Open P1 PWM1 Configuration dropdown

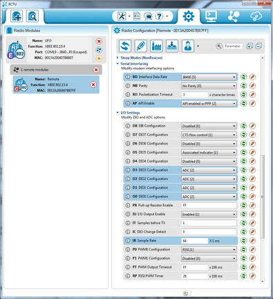tap(209, 258)
